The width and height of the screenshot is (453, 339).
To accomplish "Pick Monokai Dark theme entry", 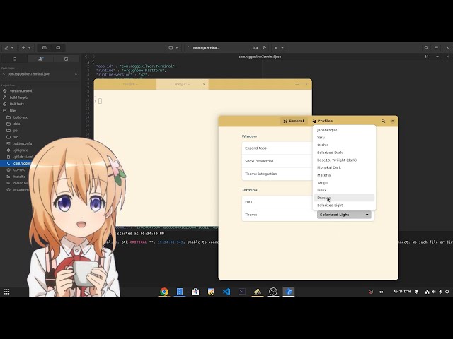I will click(344, 167).
